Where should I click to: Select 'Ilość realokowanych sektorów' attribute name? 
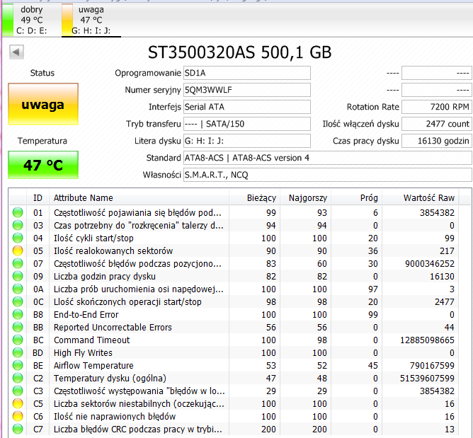113,250
